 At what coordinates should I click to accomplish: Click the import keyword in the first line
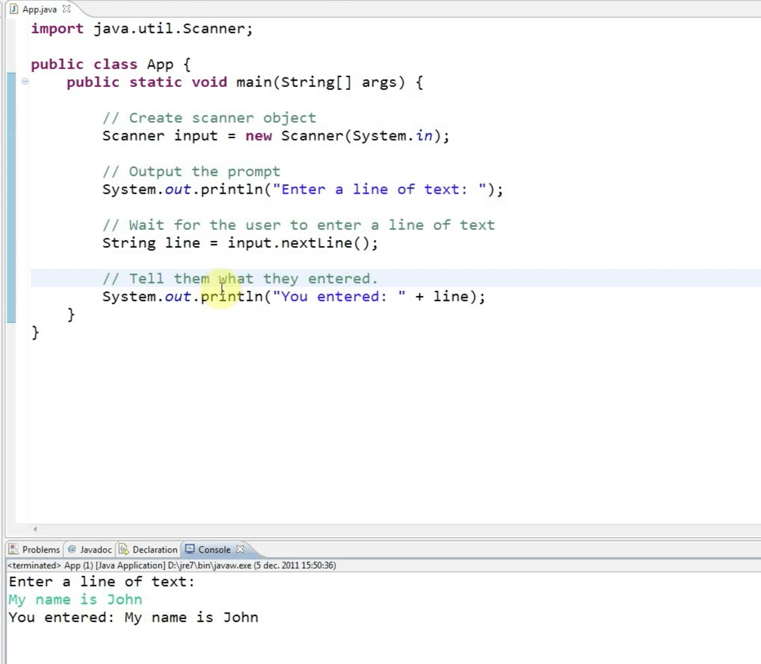57,29
